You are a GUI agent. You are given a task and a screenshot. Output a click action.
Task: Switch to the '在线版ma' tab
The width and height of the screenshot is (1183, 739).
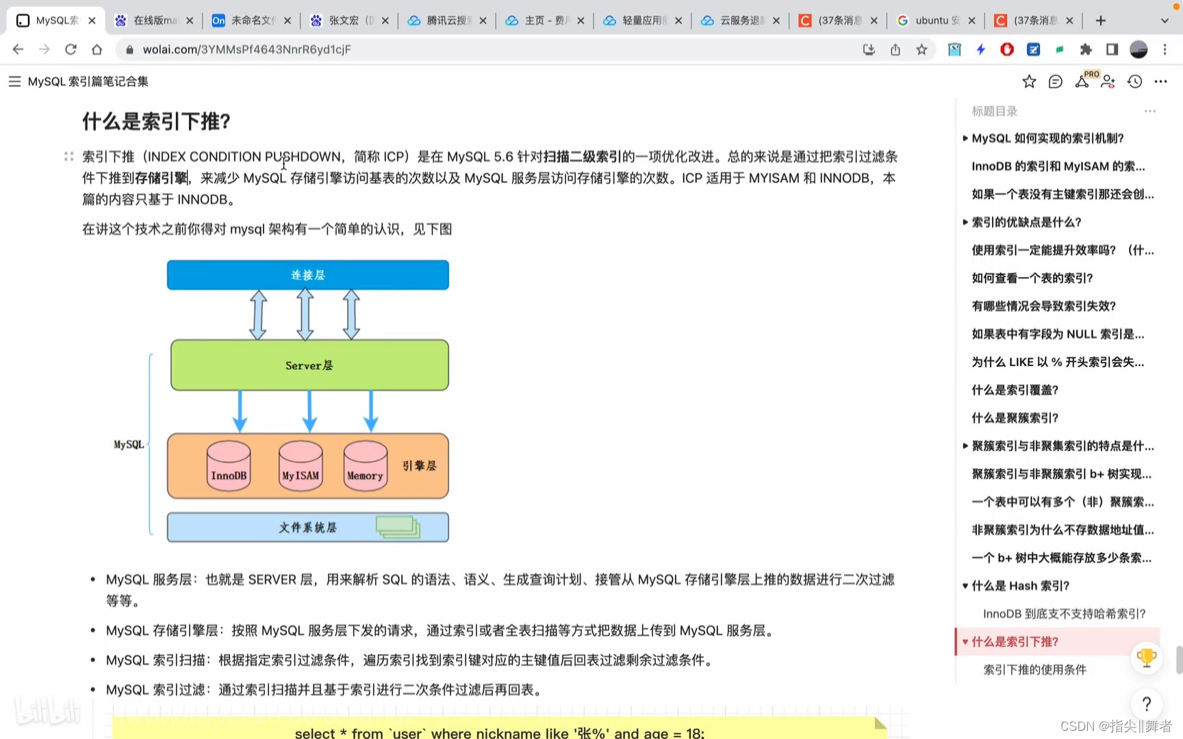click(x=154, y=21)
